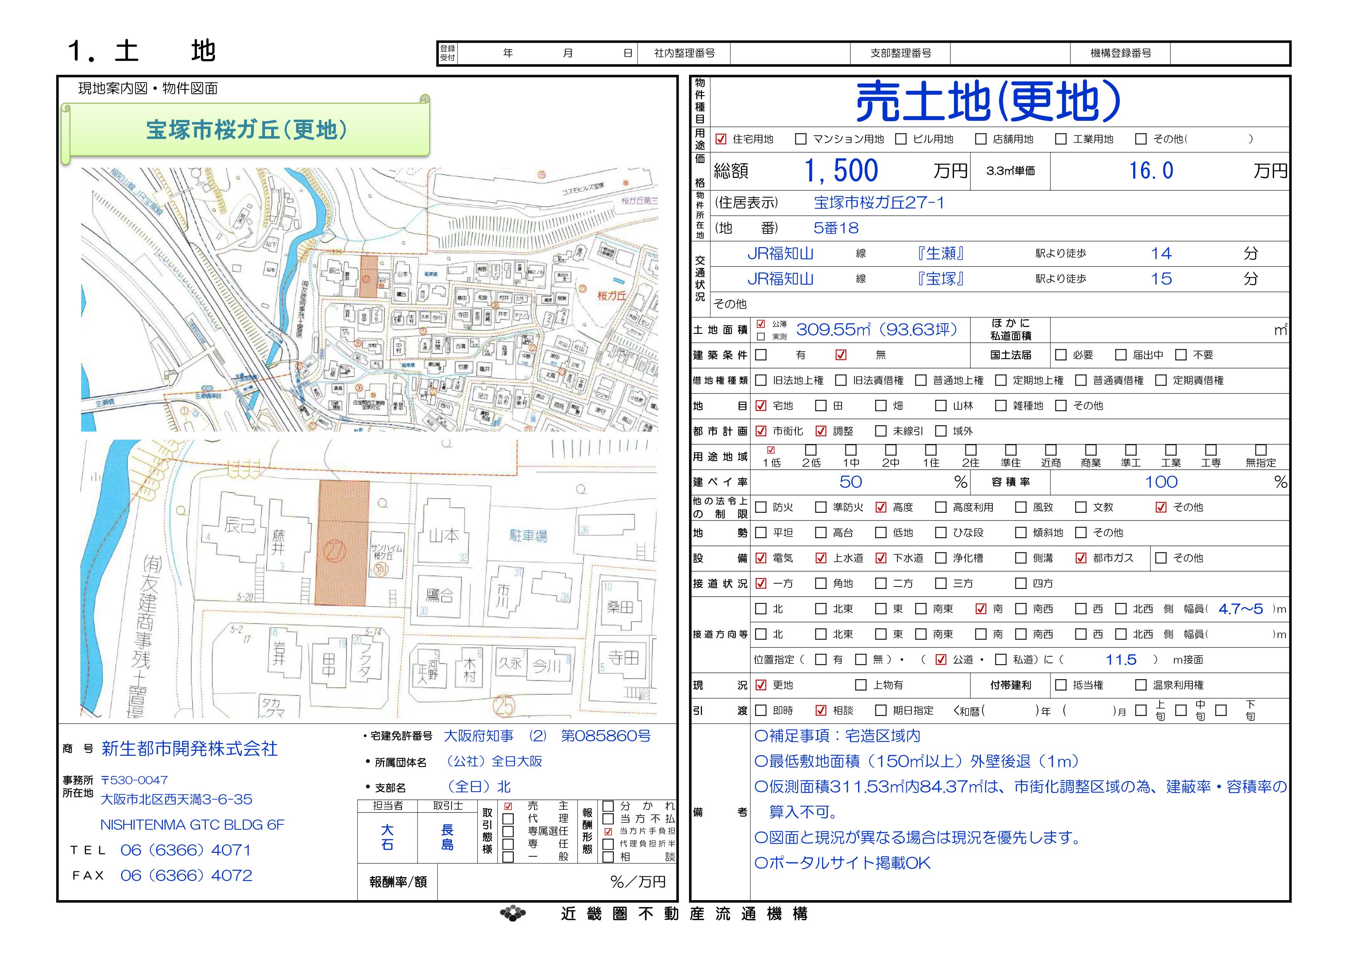Toggle the 住宅用地 checkbox
Image resolution: width=1349 pixels, height=954 pixels.
point(721,139)
